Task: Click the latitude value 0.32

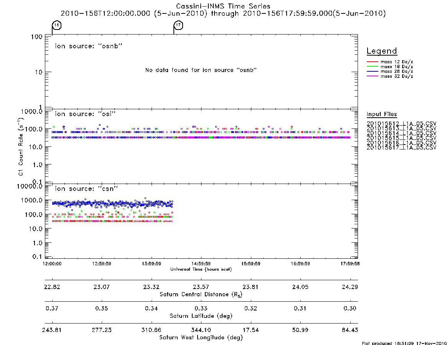Action: tap(251, 308)
